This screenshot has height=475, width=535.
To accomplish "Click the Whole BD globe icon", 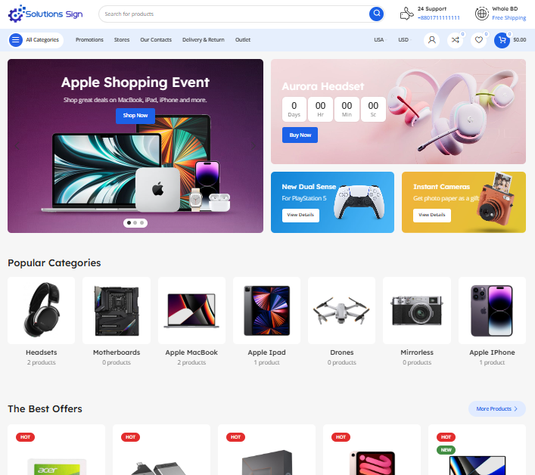I will tap(482, 14).
